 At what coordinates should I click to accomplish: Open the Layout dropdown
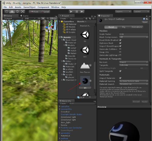coord(141,12)
